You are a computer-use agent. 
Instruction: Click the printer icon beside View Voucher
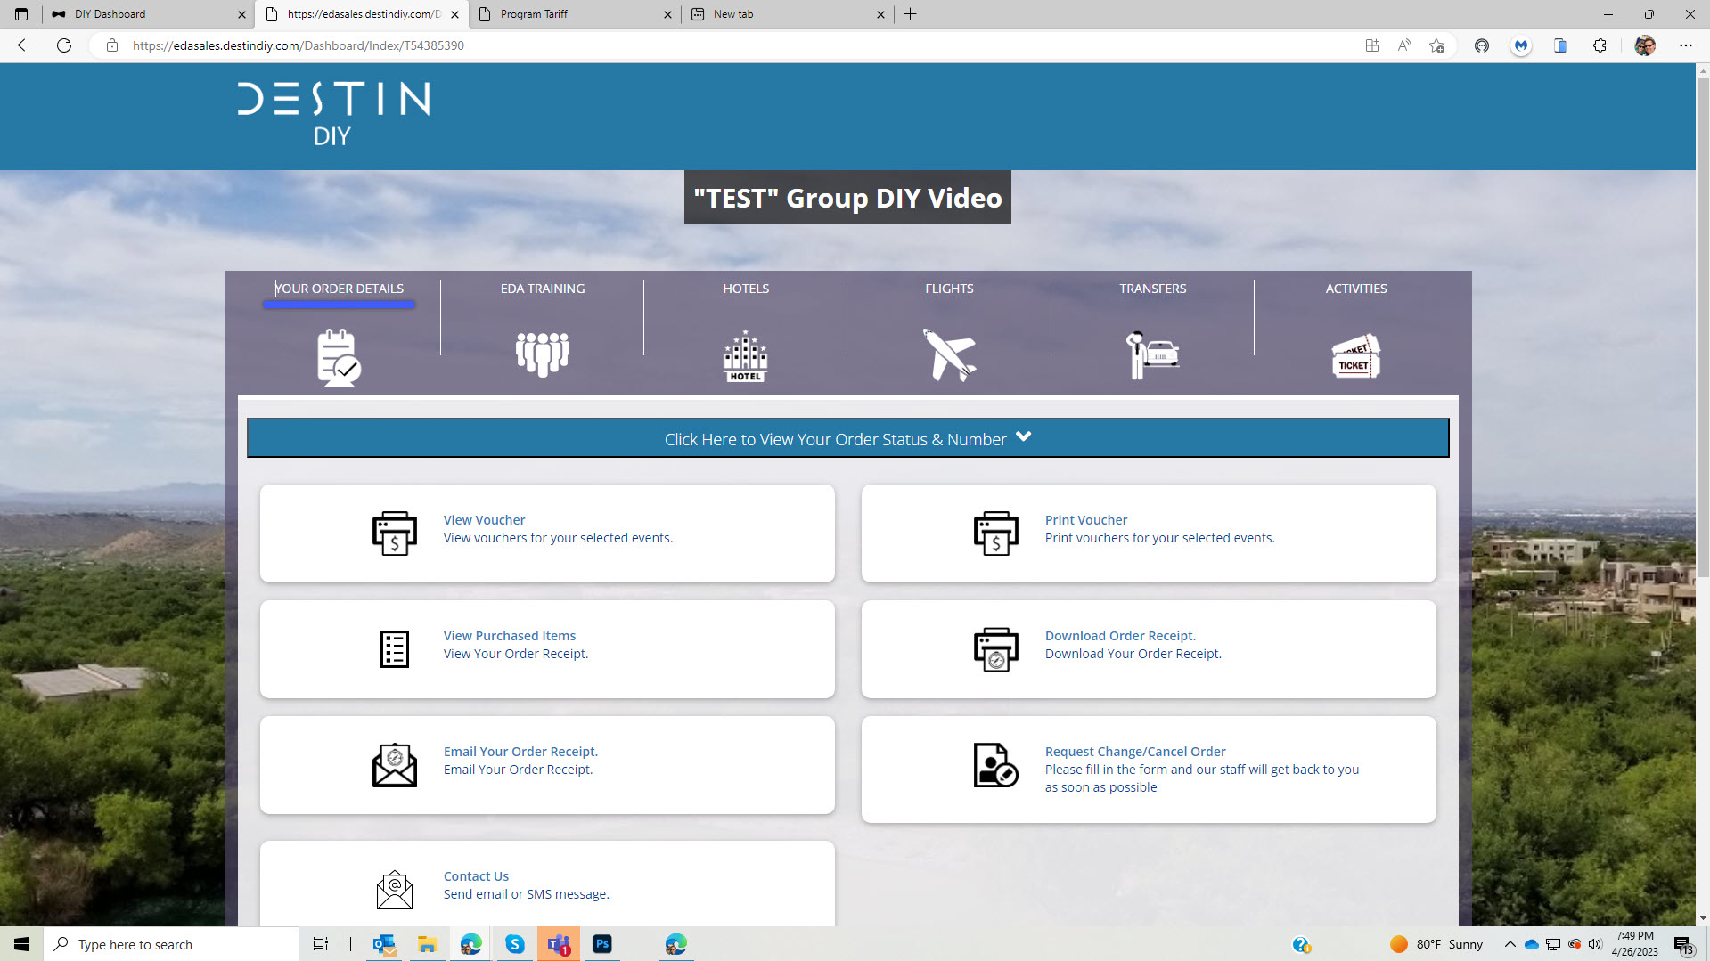pyautogui.click(x=395, y=533)
